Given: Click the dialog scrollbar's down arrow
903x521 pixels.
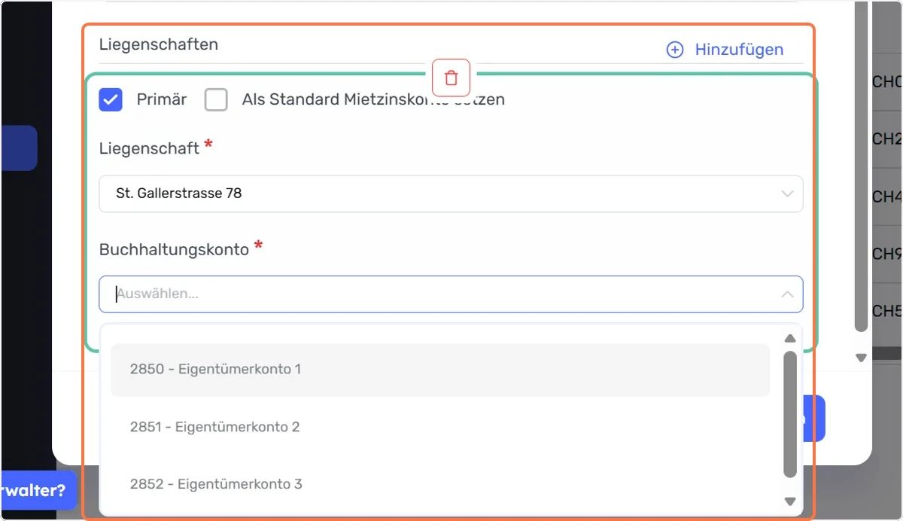Looking at the screenshot, I should pyautogui.click(x=862, y=358).
